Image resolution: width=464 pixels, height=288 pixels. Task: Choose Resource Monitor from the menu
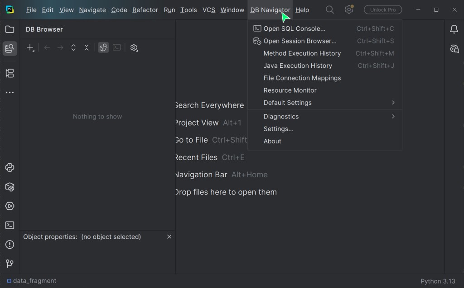coord(290,90)
